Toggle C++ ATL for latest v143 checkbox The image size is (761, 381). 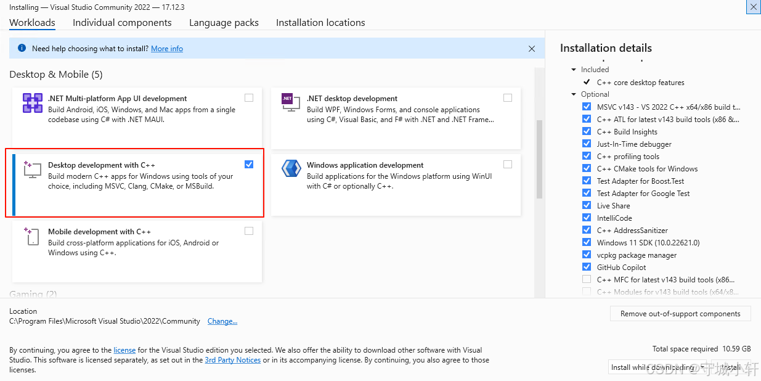pyautogui.click(x=587, y=119)
